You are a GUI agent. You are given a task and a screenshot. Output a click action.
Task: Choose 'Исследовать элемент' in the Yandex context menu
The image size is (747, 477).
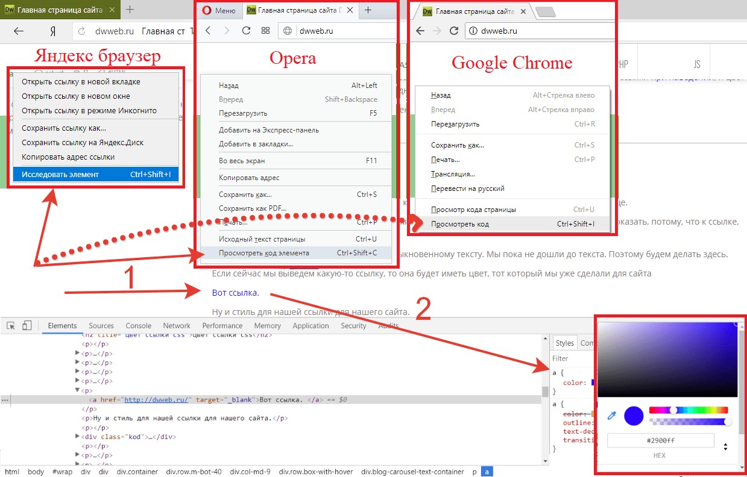click(96, 175)
